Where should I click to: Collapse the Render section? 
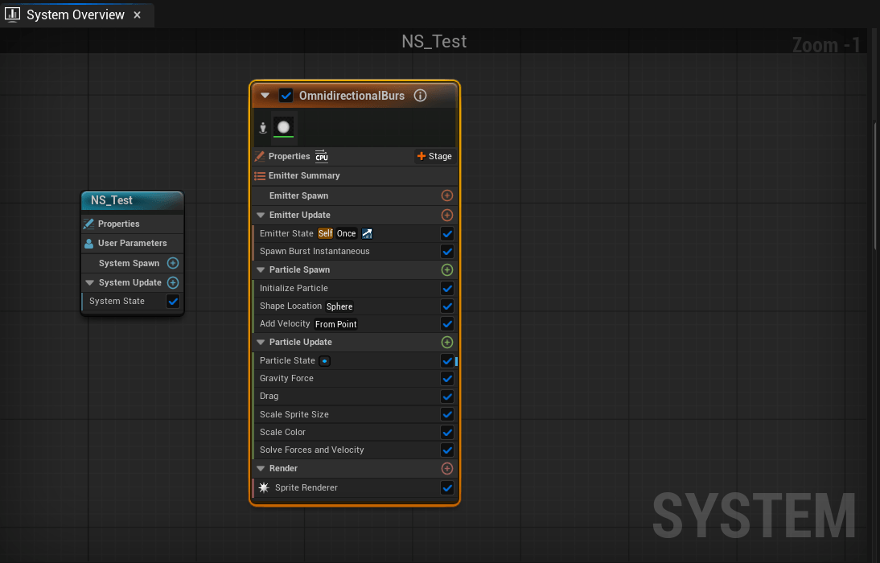(261, 468)
